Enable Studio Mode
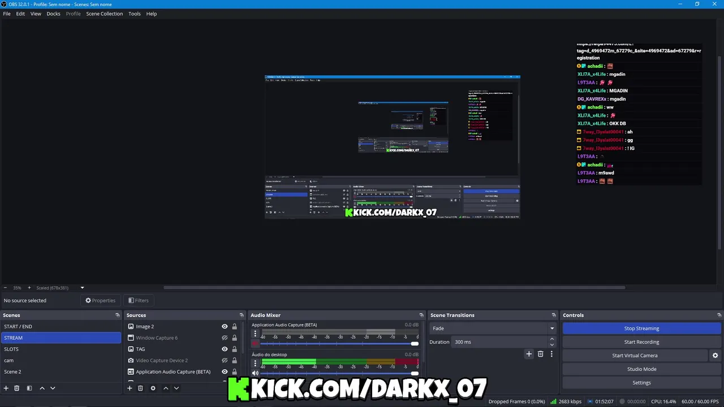The width and height of the screenshot is (724, 407). tap(641, 369)
